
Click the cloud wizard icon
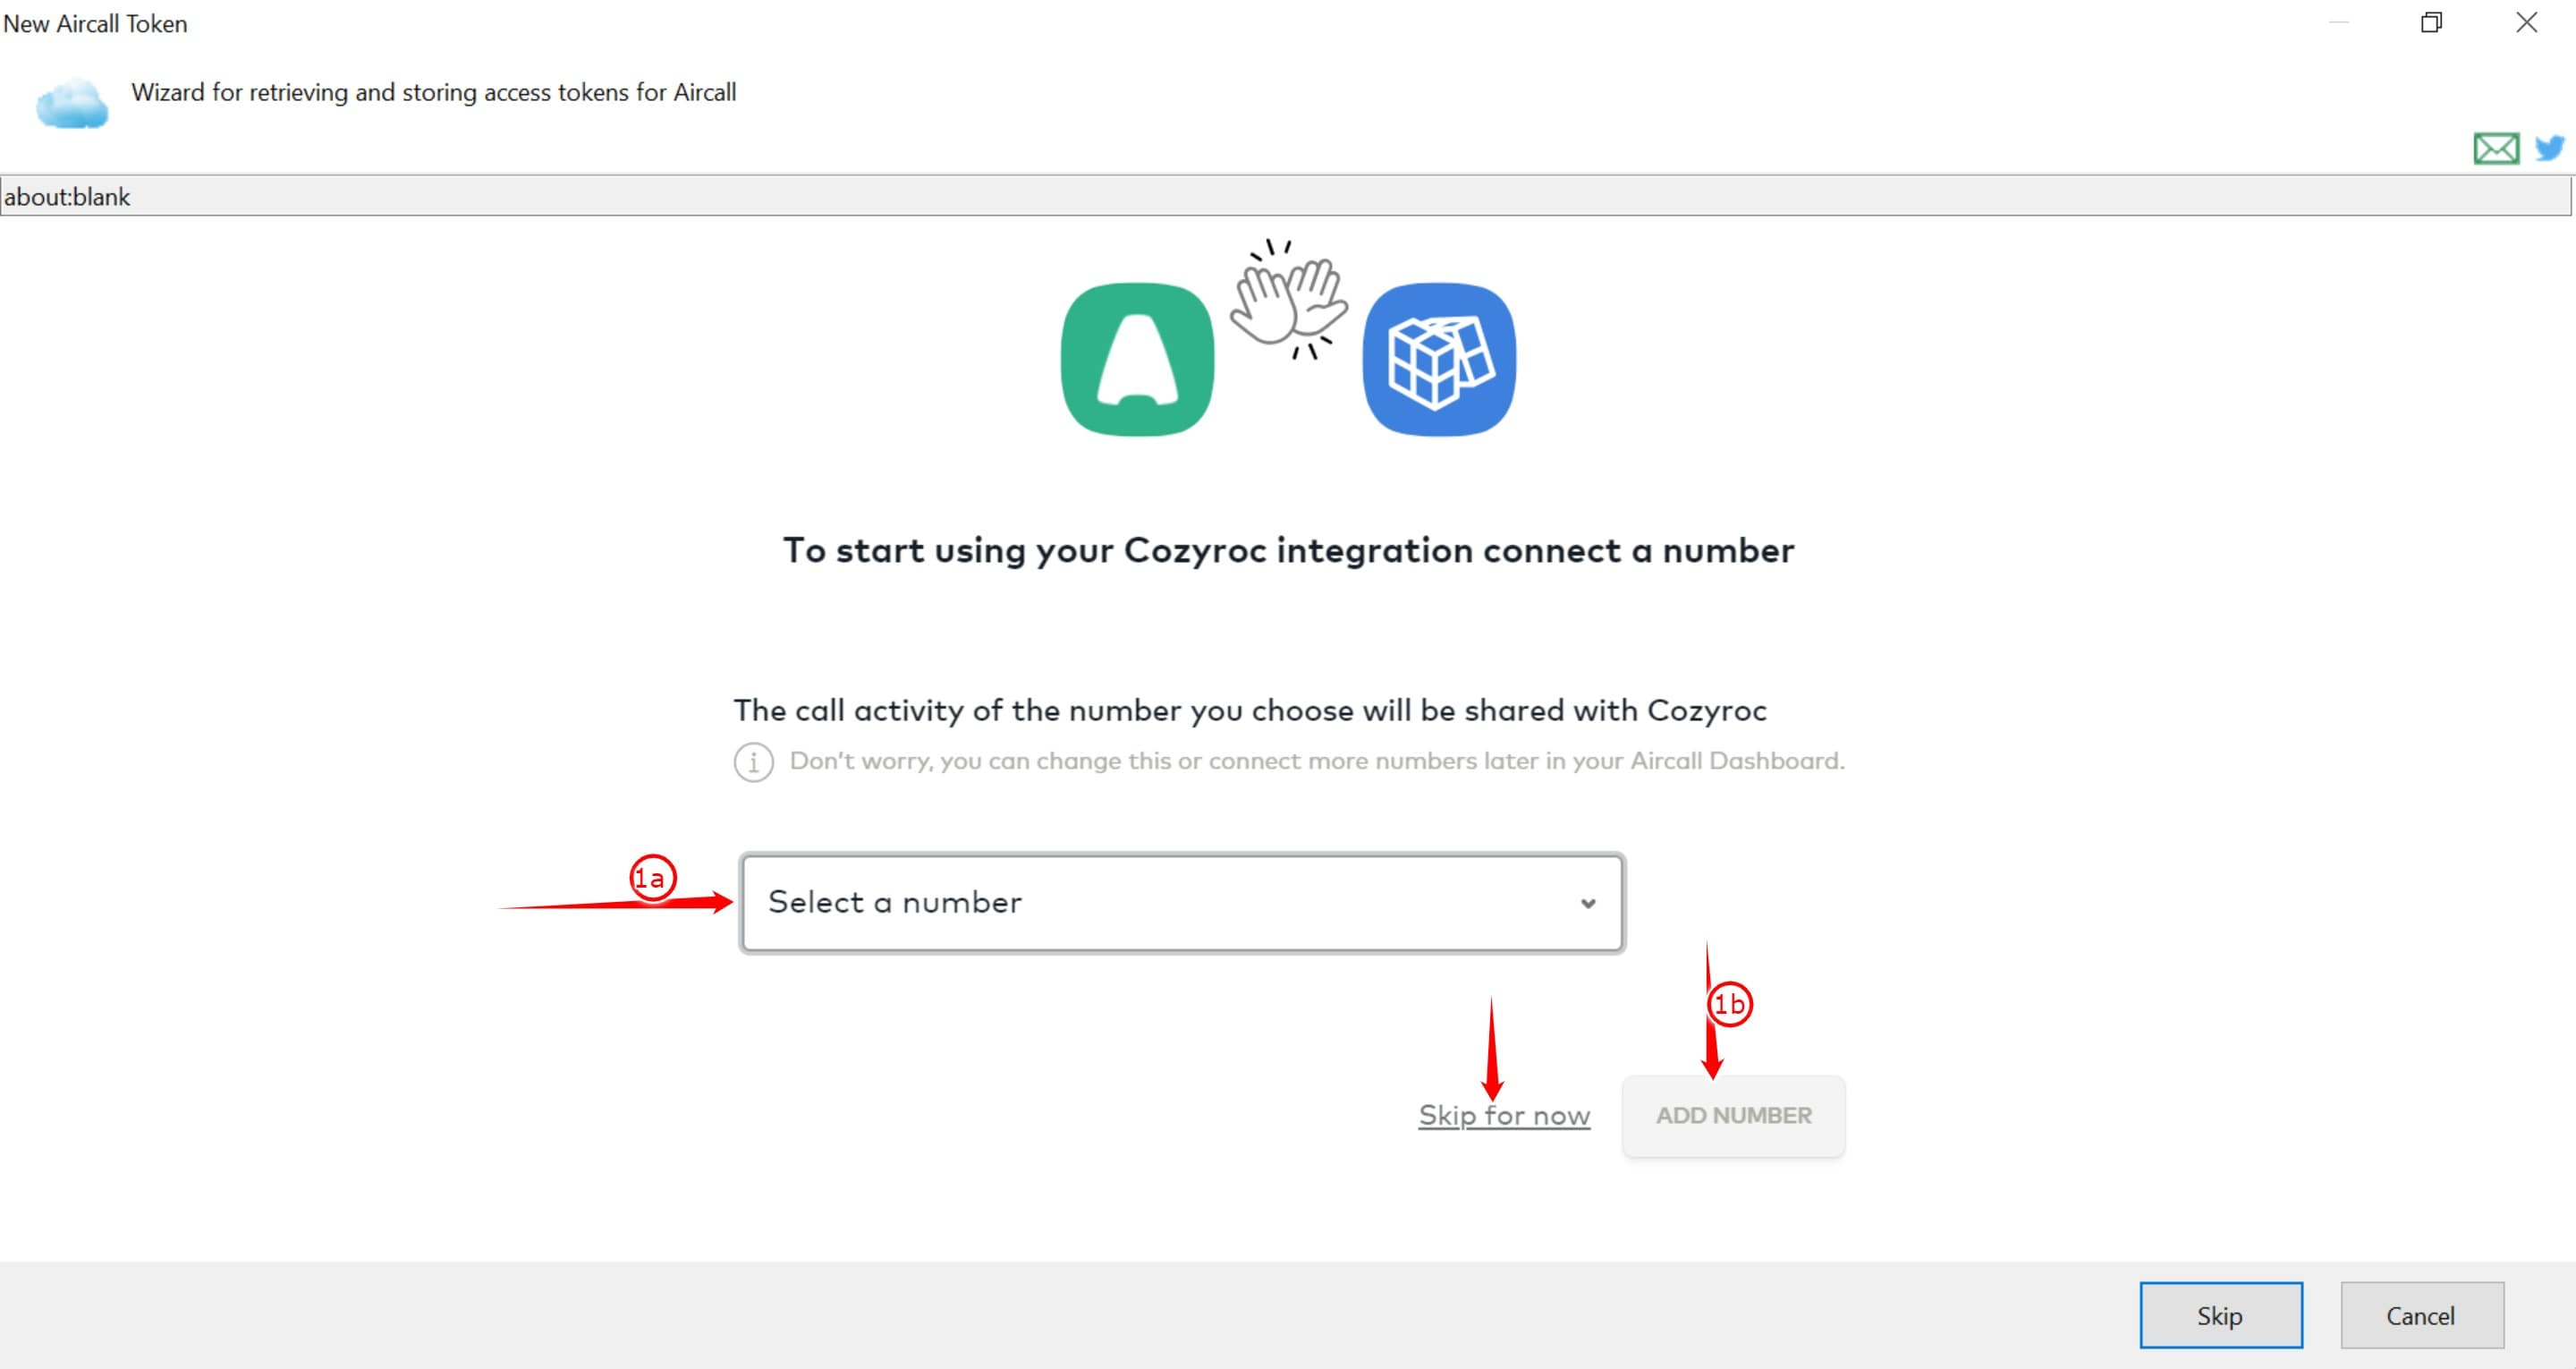(x=72, y=104)
